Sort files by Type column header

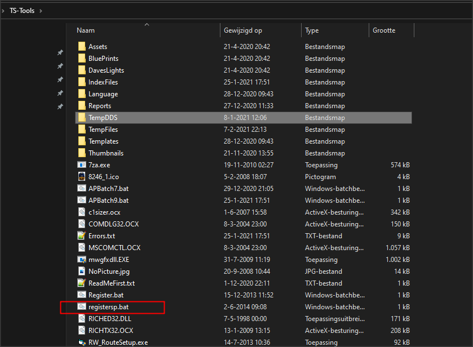tap(312, 30)
